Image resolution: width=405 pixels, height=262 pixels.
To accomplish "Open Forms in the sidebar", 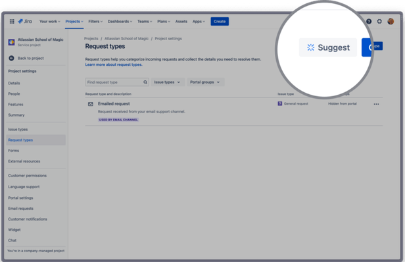I will pyautogui.click(x=13, y=151).
